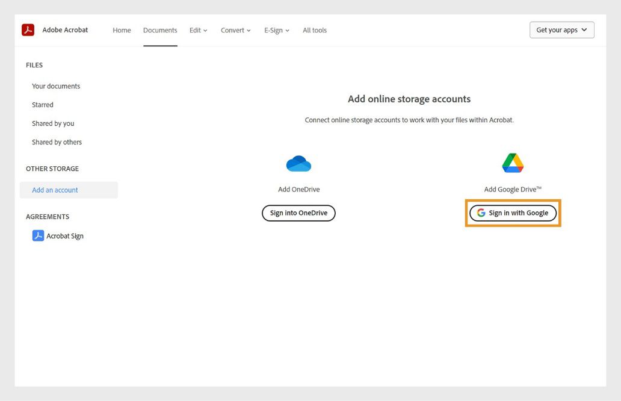Screen dimensions: 621x401
Task: Select the Documents tab
Action: tap(160, 30)
